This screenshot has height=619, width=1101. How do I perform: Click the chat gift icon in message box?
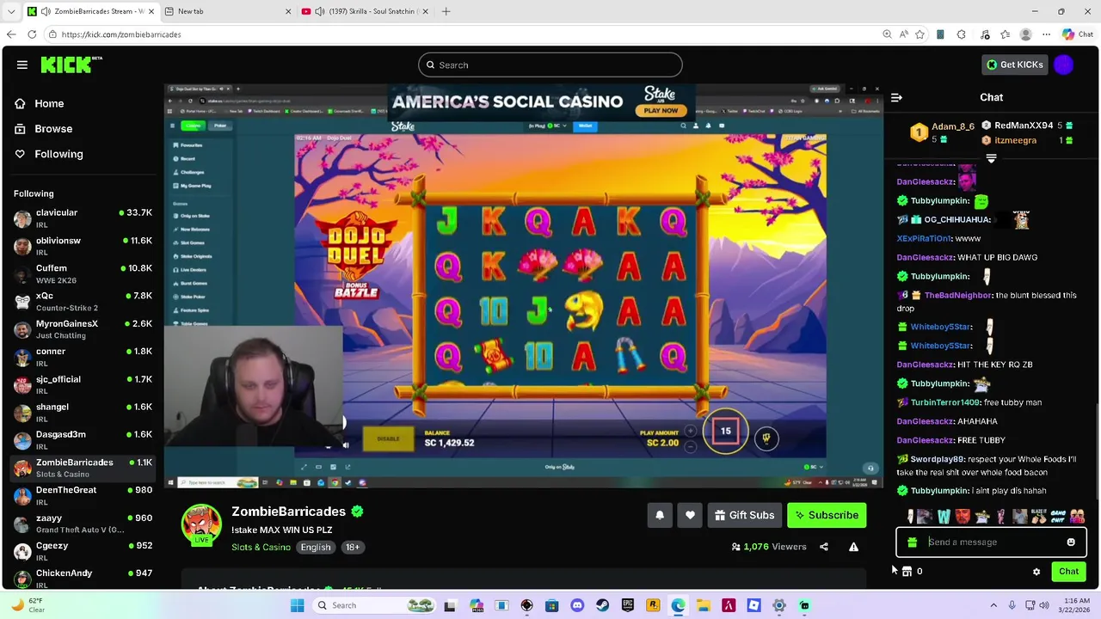tap(912, 542)
